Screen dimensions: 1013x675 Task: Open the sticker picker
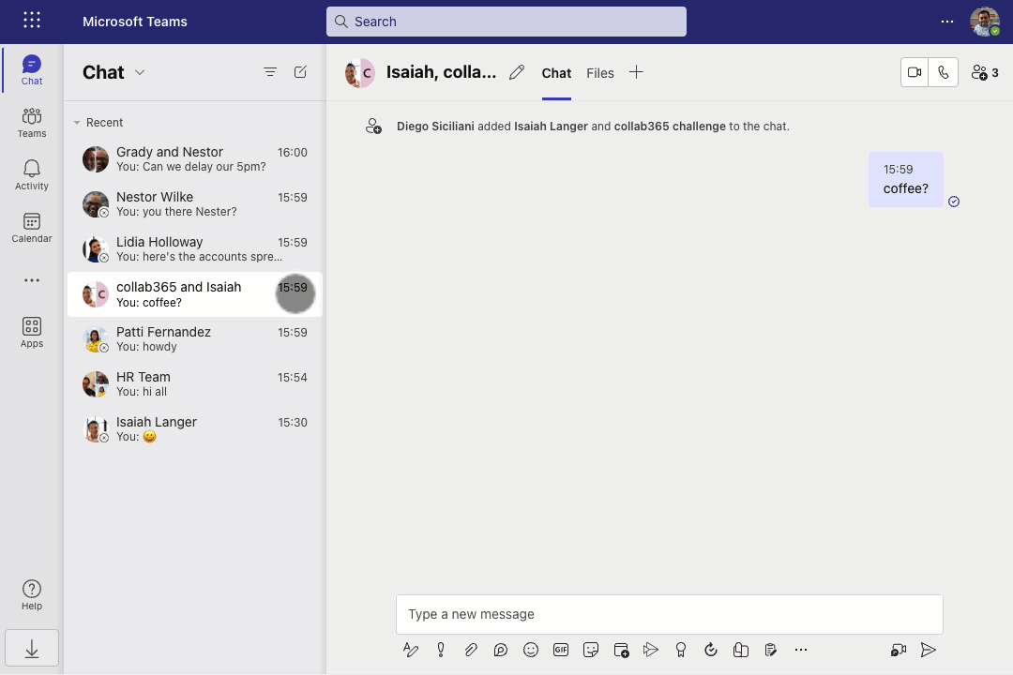[591, 649]
